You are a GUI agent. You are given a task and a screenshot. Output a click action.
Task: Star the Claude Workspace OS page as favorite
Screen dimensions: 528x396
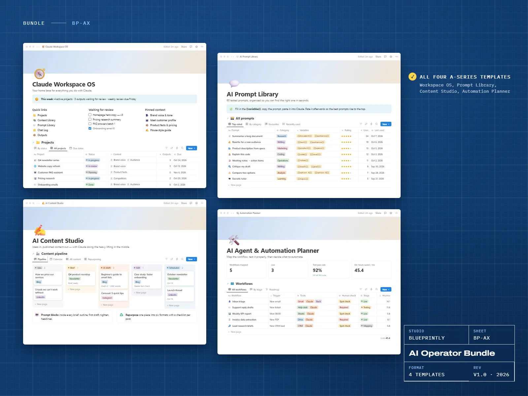[x=196, y=47]
